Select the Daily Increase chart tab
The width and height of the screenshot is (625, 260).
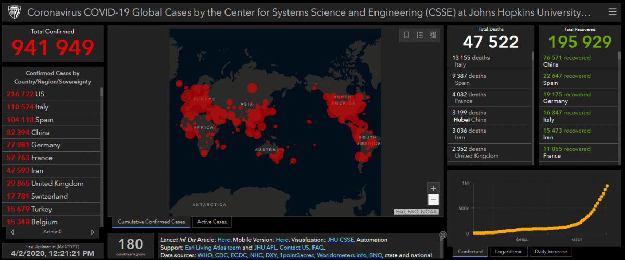click(x=551, y=252)
